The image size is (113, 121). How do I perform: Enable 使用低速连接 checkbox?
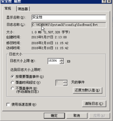[x=8, y=105]
